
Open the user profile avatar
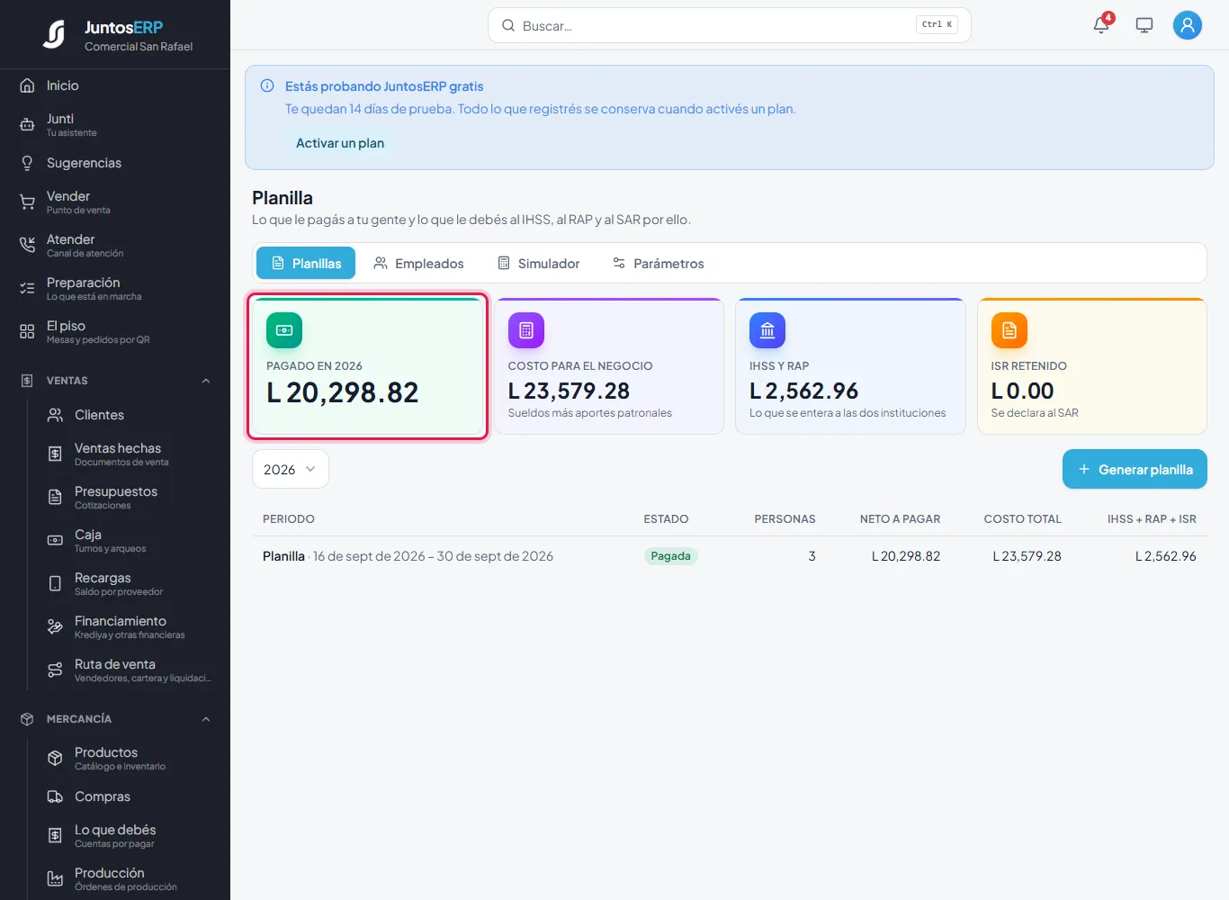pos(1188,25)
